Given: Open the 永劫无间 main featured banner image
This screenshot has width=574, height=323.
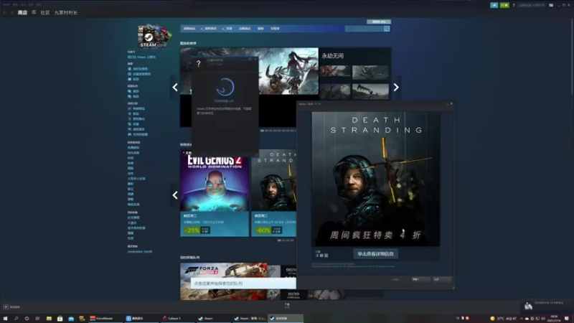Looking at the screenshot, I should point(288,71).
